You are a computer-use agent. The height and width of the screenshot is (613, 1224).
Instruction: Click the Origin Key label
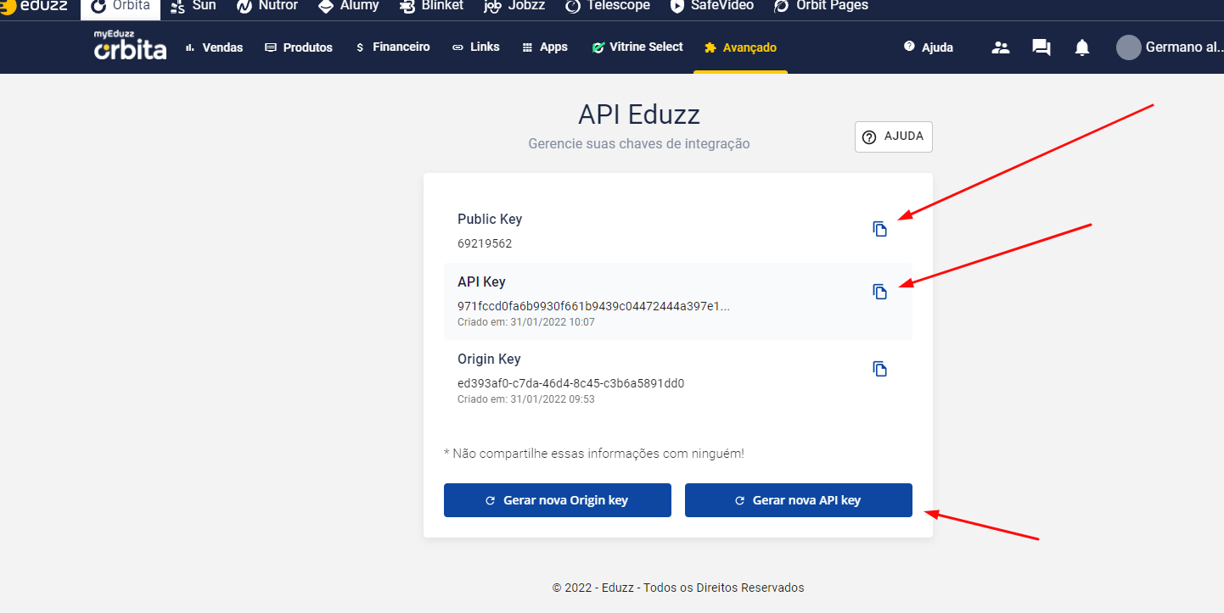tap(489, 359)
